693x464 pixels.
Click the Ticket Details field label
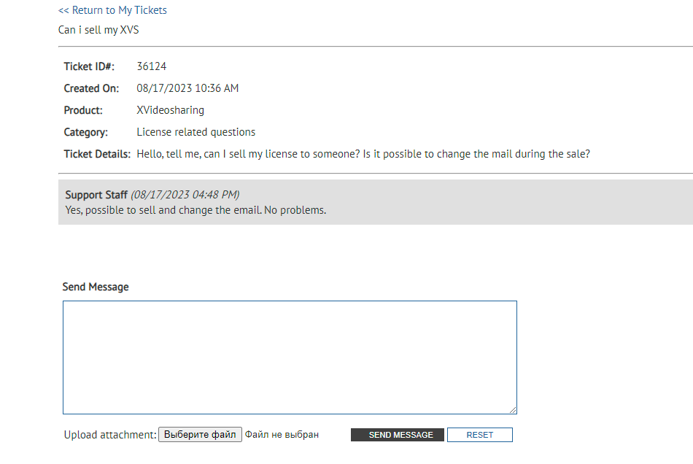tap(97, 154)
